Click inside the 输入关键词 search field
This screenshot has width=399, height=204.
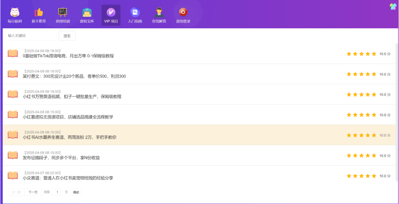[30, 36]
